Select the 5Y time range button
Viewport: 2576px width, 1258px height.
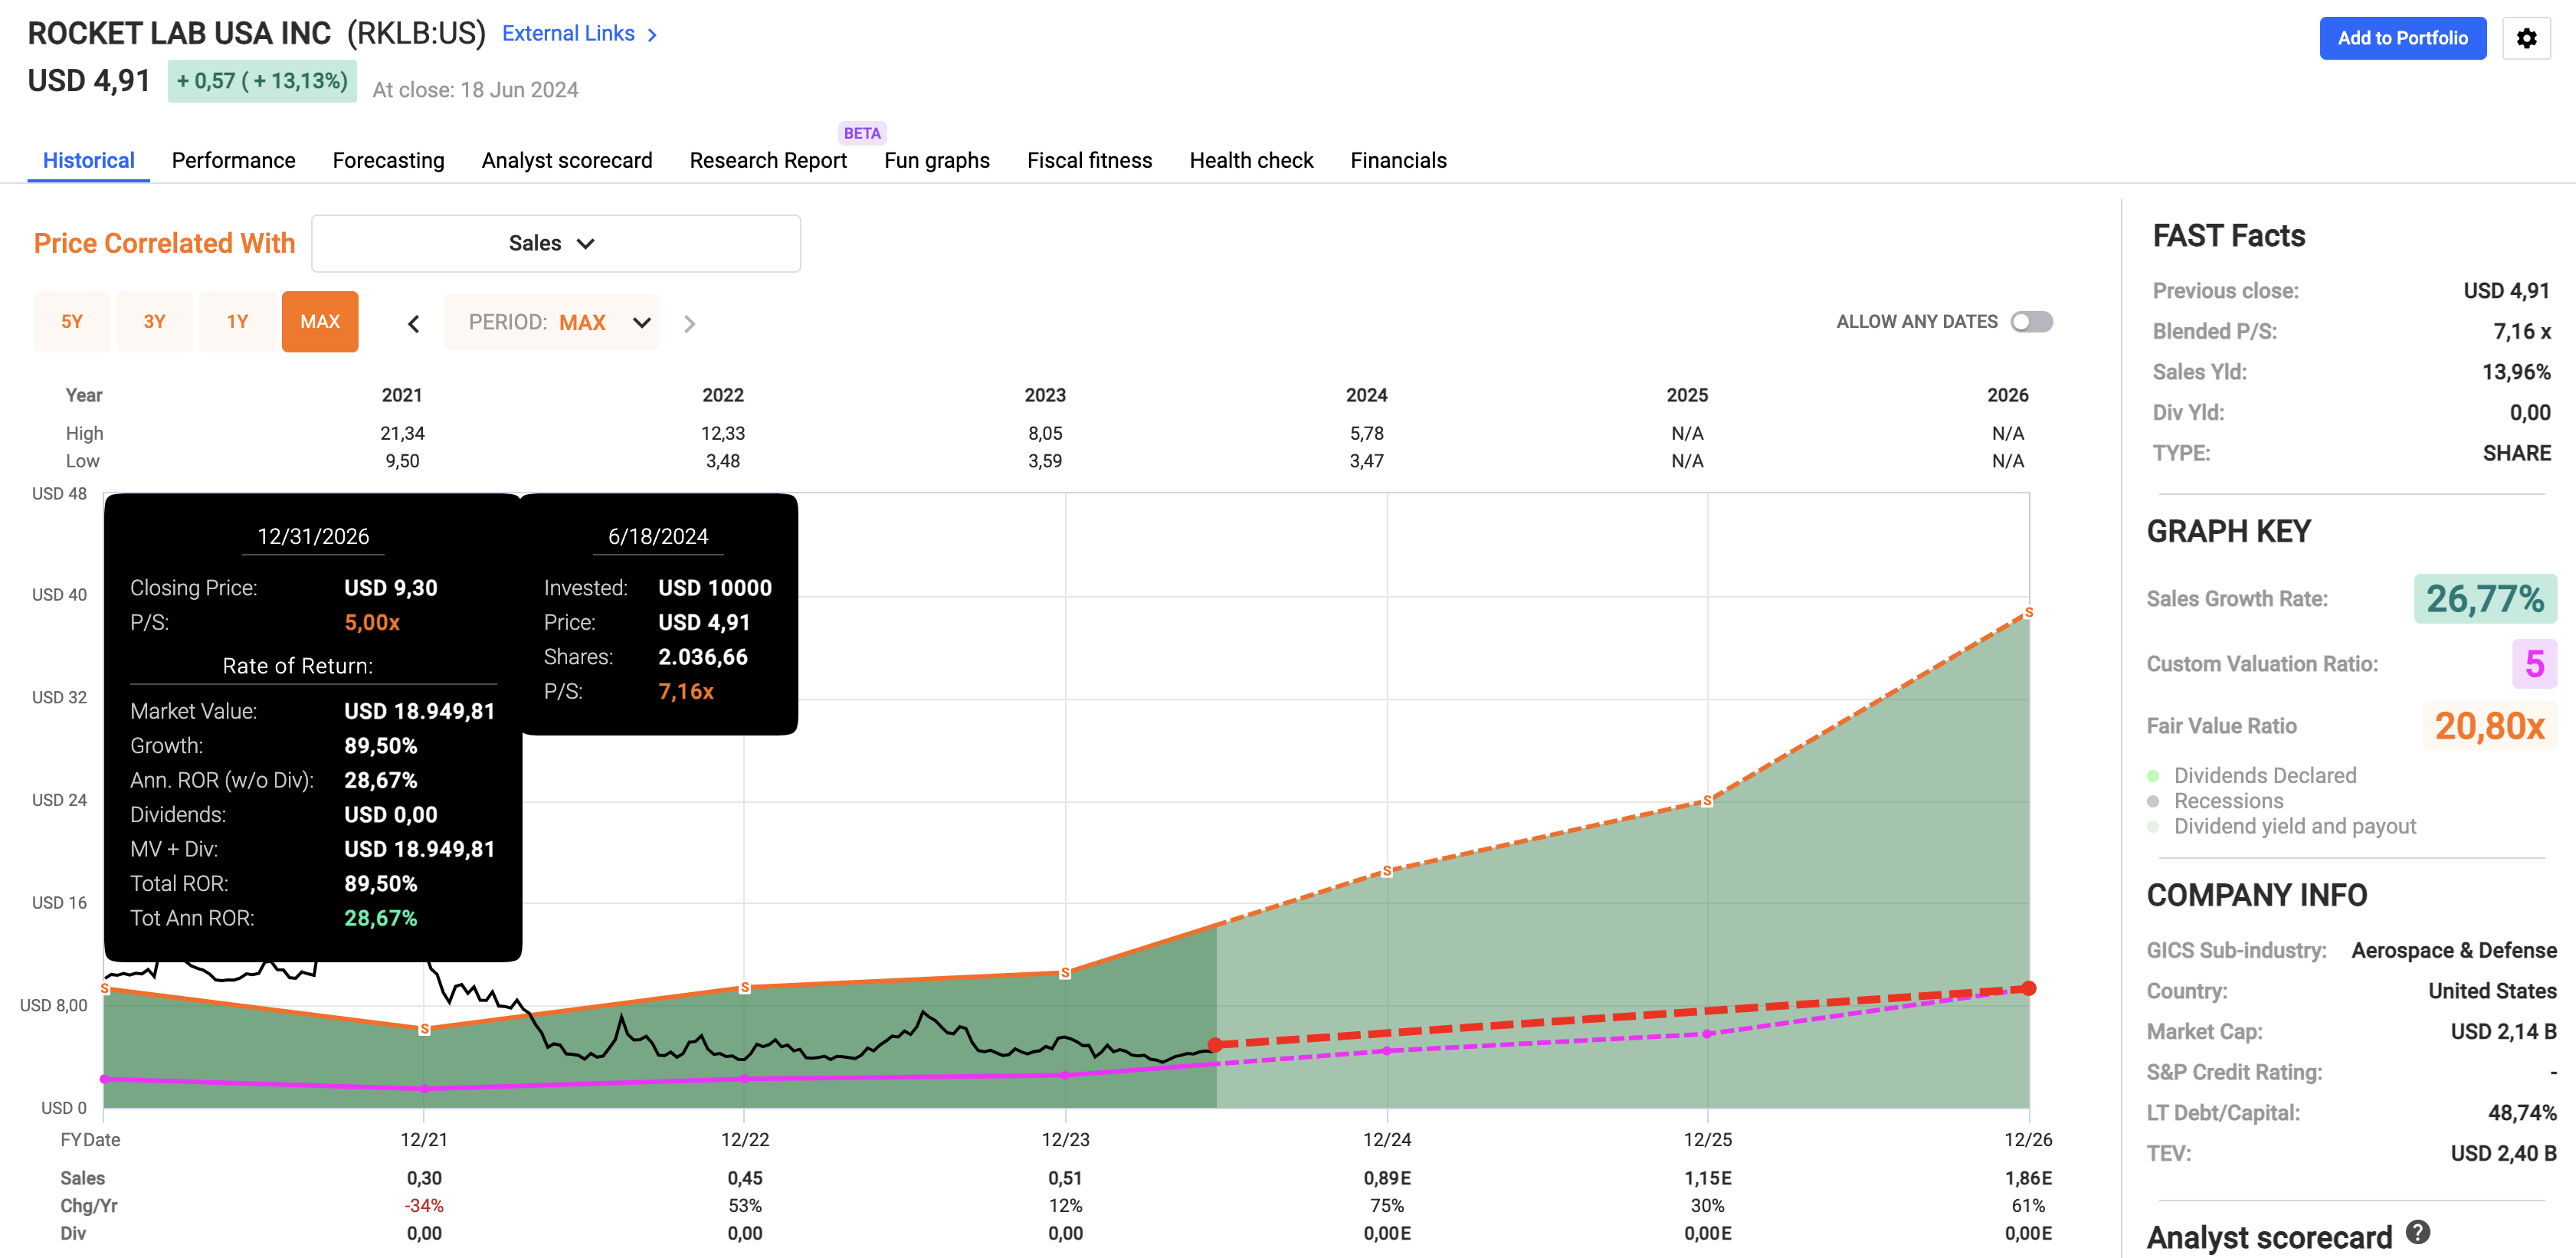tap(71, 321)
